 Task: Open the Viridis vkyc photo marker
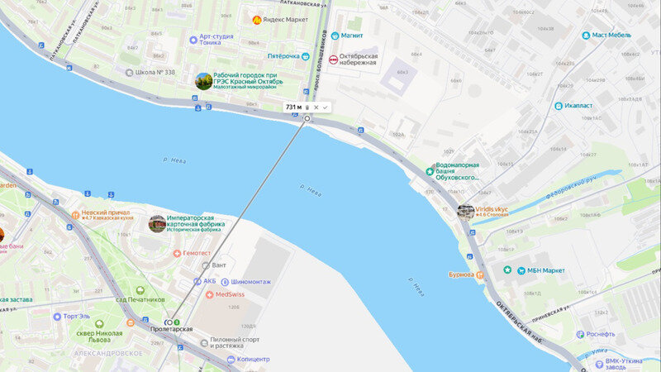pos(466,212)
